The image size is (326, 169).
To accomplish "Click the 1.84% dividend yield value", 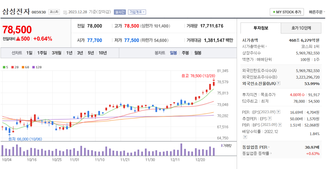I will click(314, 134).
